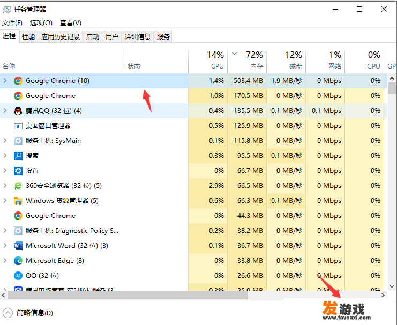
Task: Click the Task Manager title bar icon
Action: (x=6, y=10)
